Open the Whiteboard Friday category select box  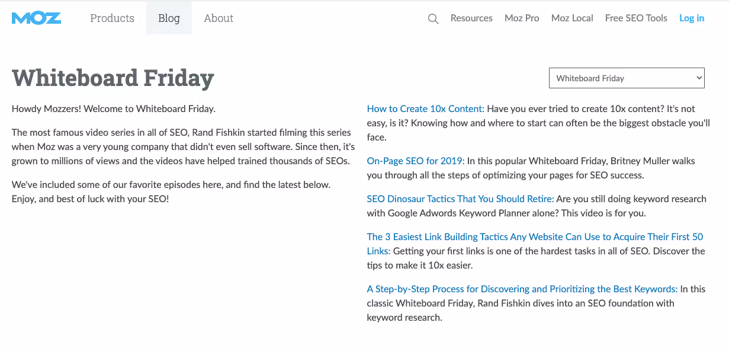point(627,78)
